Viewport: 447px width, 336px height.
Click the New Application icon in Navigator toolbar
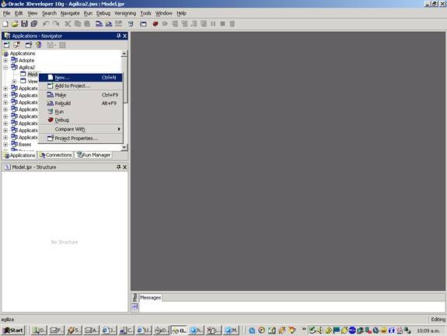[7, 45]
